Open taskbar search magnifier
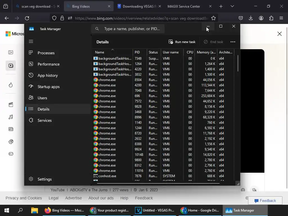 pos(20,210)
